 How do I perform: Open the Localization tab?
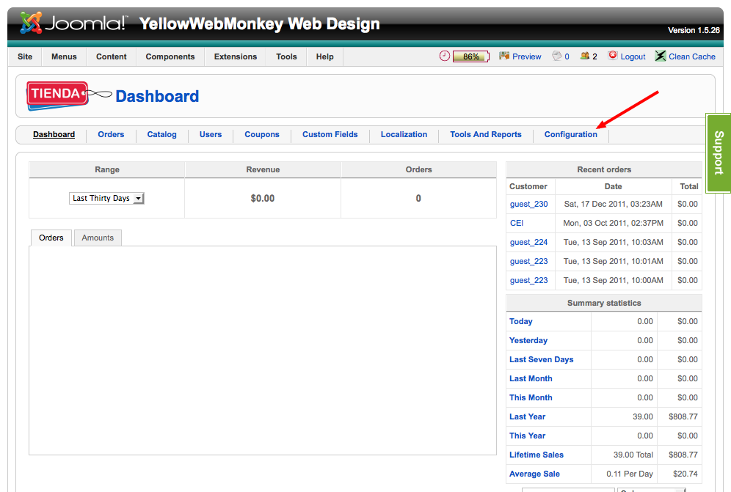[x=404, y=134]
